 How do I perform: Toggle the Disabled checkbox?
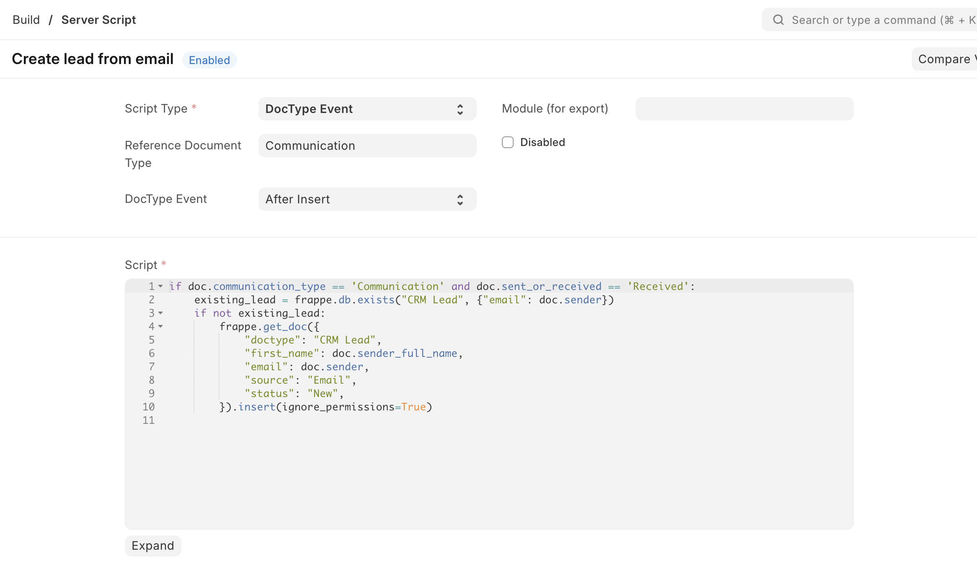pos(508,143)
